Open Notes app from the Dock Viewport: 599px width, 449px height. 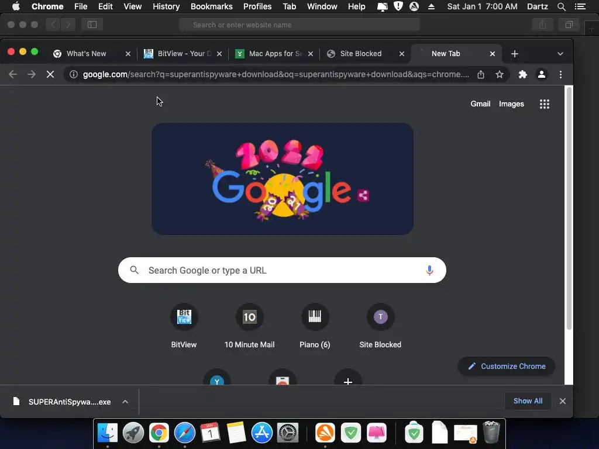(x=236, y=433)
